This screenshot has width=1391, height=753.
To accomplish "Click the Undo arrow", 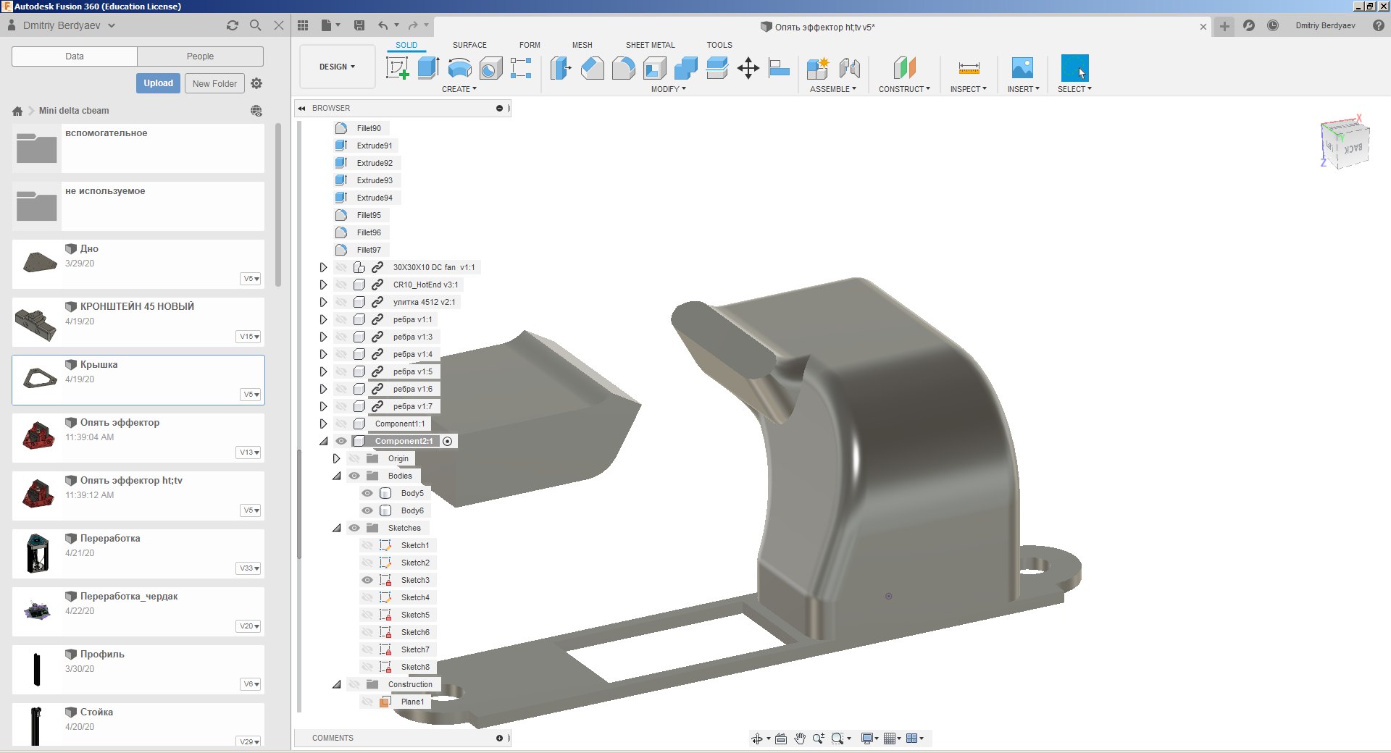I will (x=383, y=25).
